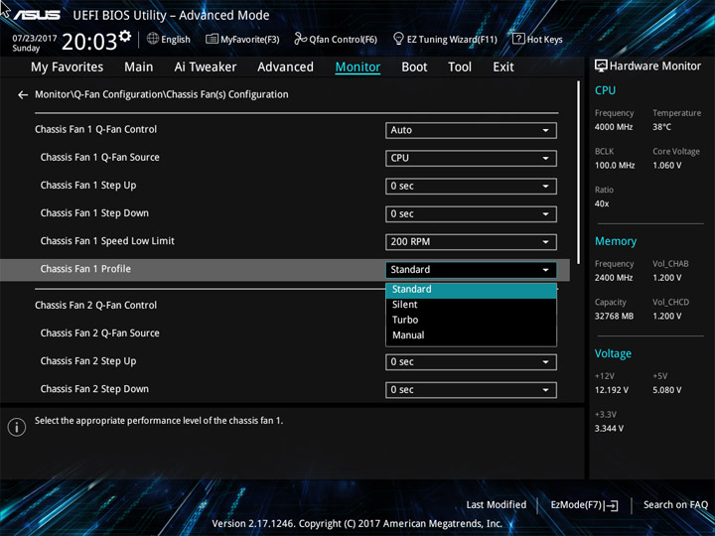Choose Manual in the profile list
715x536 pixels.
[471, 335]
